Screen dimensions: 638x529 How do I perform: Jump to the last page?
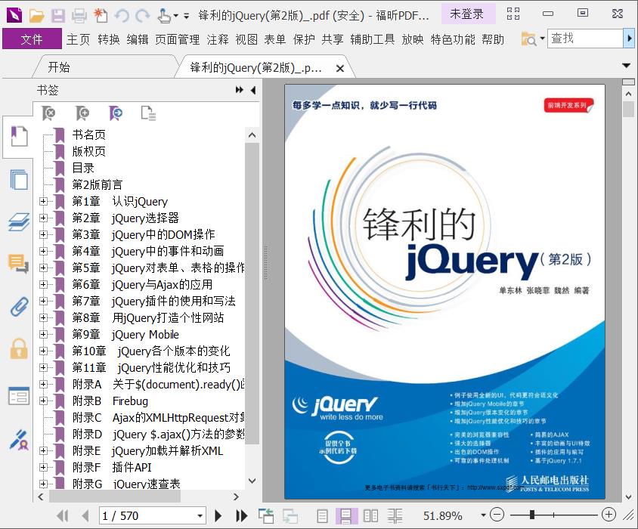[x=242, y=516]
